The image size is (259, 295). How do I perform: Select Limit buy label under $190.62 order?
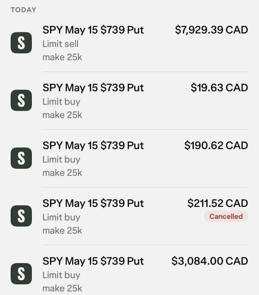pyautogui.click(x=61, y=159)
